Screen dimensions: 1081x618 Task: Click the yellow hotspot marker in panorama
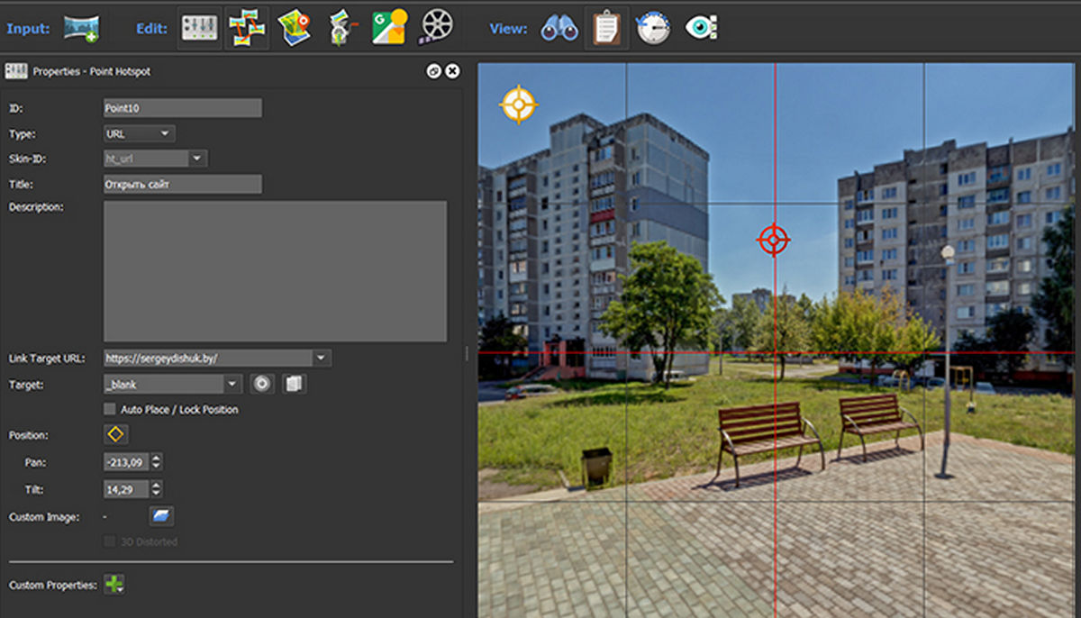click(519, 105)
